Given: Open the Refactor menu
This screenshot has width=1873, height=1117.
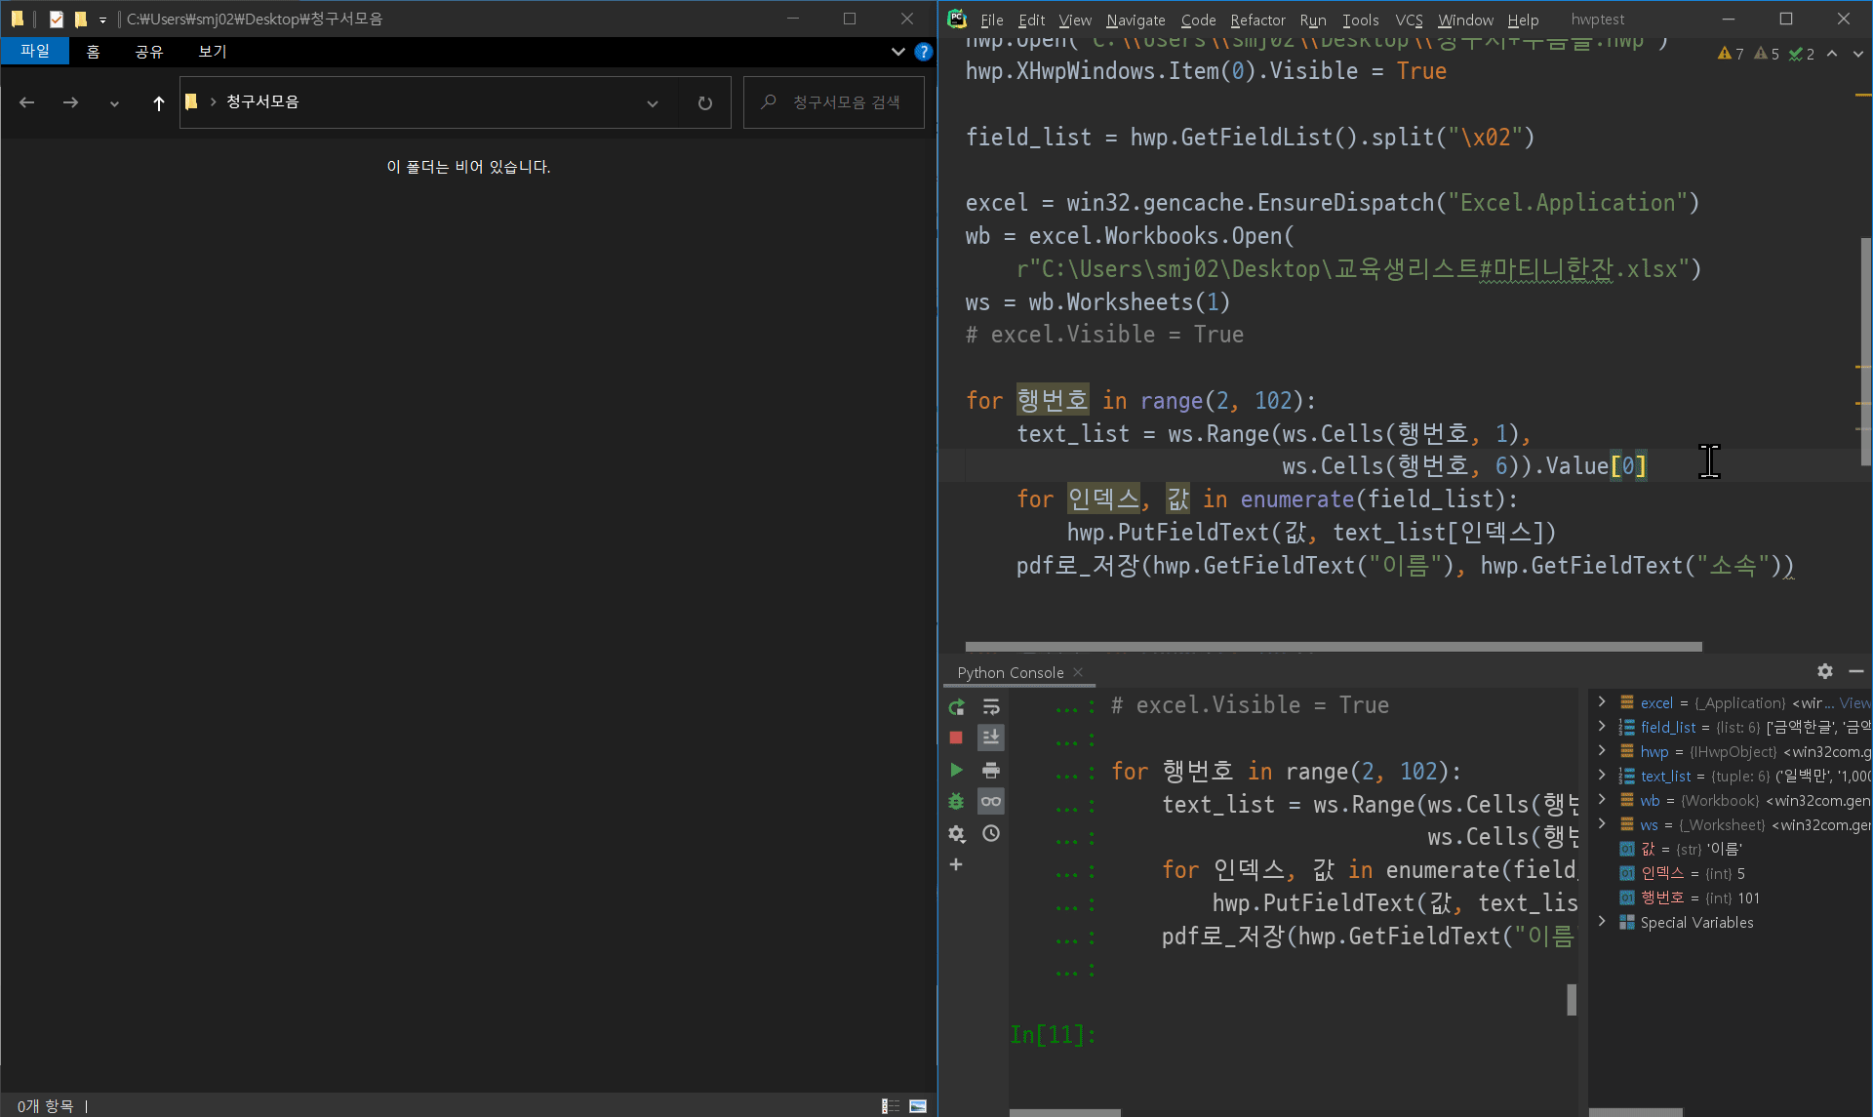Looking at the screenshot, I should coord(1257,20).
